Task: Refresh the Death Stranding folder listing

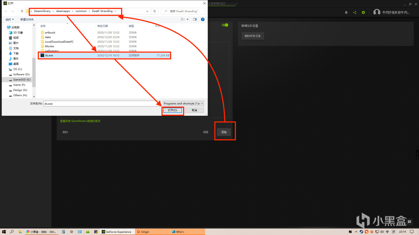Action: [x=155, y=11]
